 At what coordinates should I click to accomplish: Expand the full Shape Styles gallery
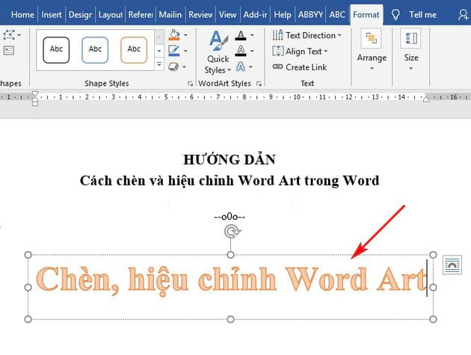pos(159,64)
